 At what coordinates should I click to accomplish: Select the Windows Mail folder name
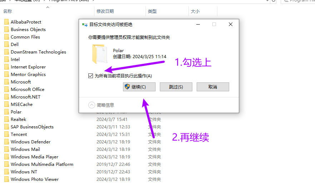pyautogui.click(x=25, y=149)
